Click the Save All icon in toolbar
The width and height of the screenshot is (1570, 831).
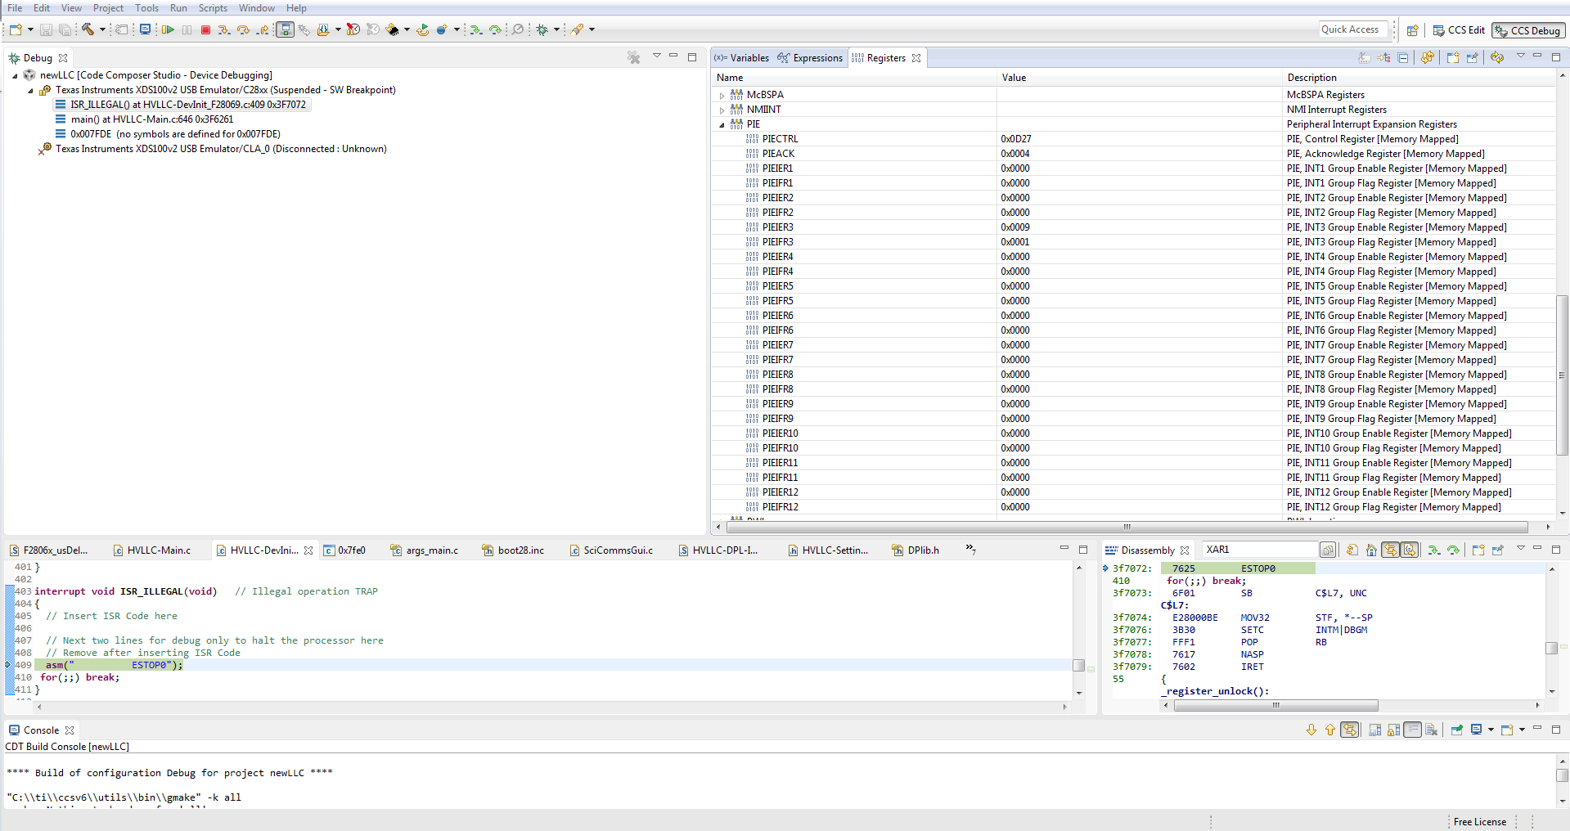point(65,29)
